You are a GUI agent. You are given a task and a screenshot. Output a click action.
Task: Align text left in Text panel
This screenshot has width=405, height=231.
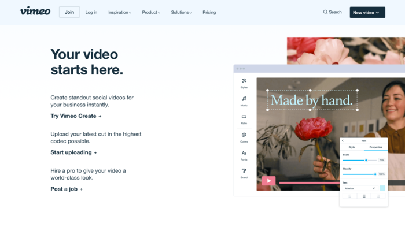click(349, 196)
